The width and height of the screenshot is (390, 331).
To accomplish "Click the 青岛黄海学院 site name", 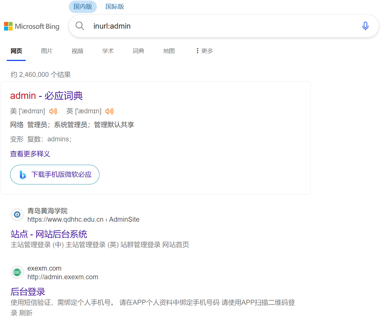I will point(47,211).
